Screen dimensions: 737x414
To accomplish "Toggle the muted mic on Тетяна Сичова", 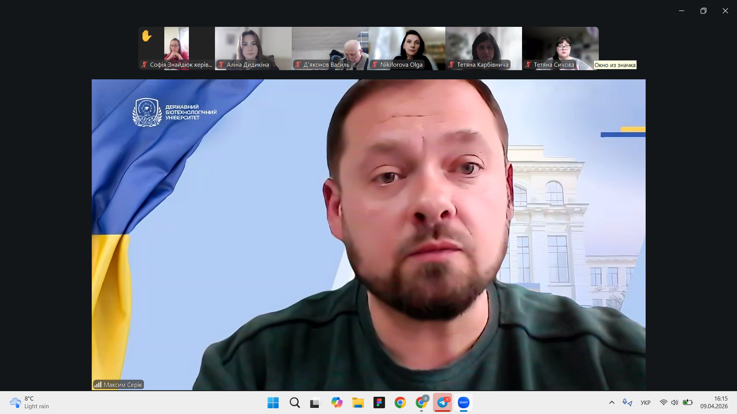I will tap(528, 64).
